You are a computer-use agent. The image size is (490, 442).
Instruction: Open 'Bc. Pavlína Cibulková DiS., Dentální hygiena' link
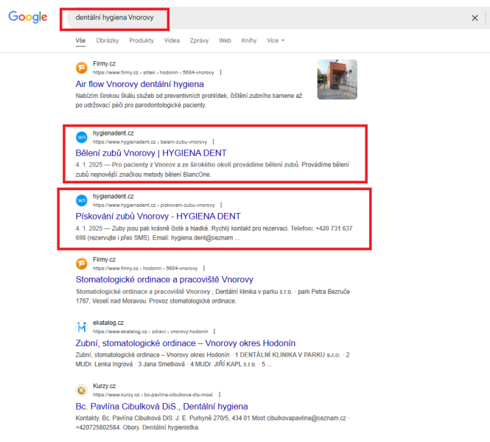(x=161, y=407)
